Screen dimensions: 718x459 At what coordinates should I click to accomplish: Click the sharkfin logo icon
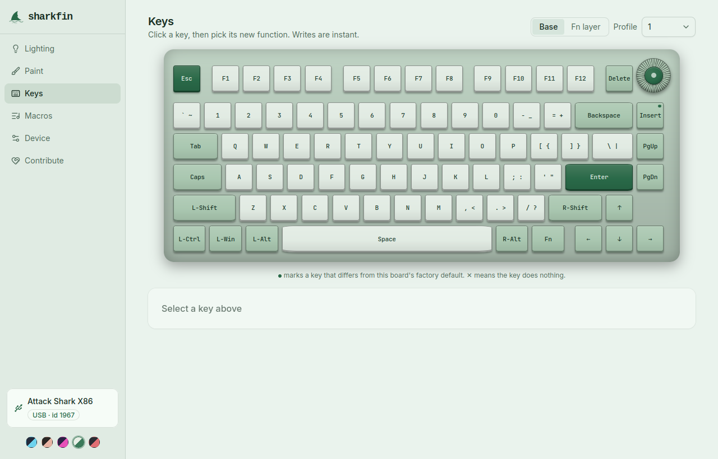click(16, 17)
